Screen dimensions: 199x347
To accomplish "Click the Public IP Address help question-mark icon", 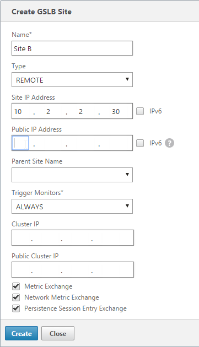I will 169,143.
